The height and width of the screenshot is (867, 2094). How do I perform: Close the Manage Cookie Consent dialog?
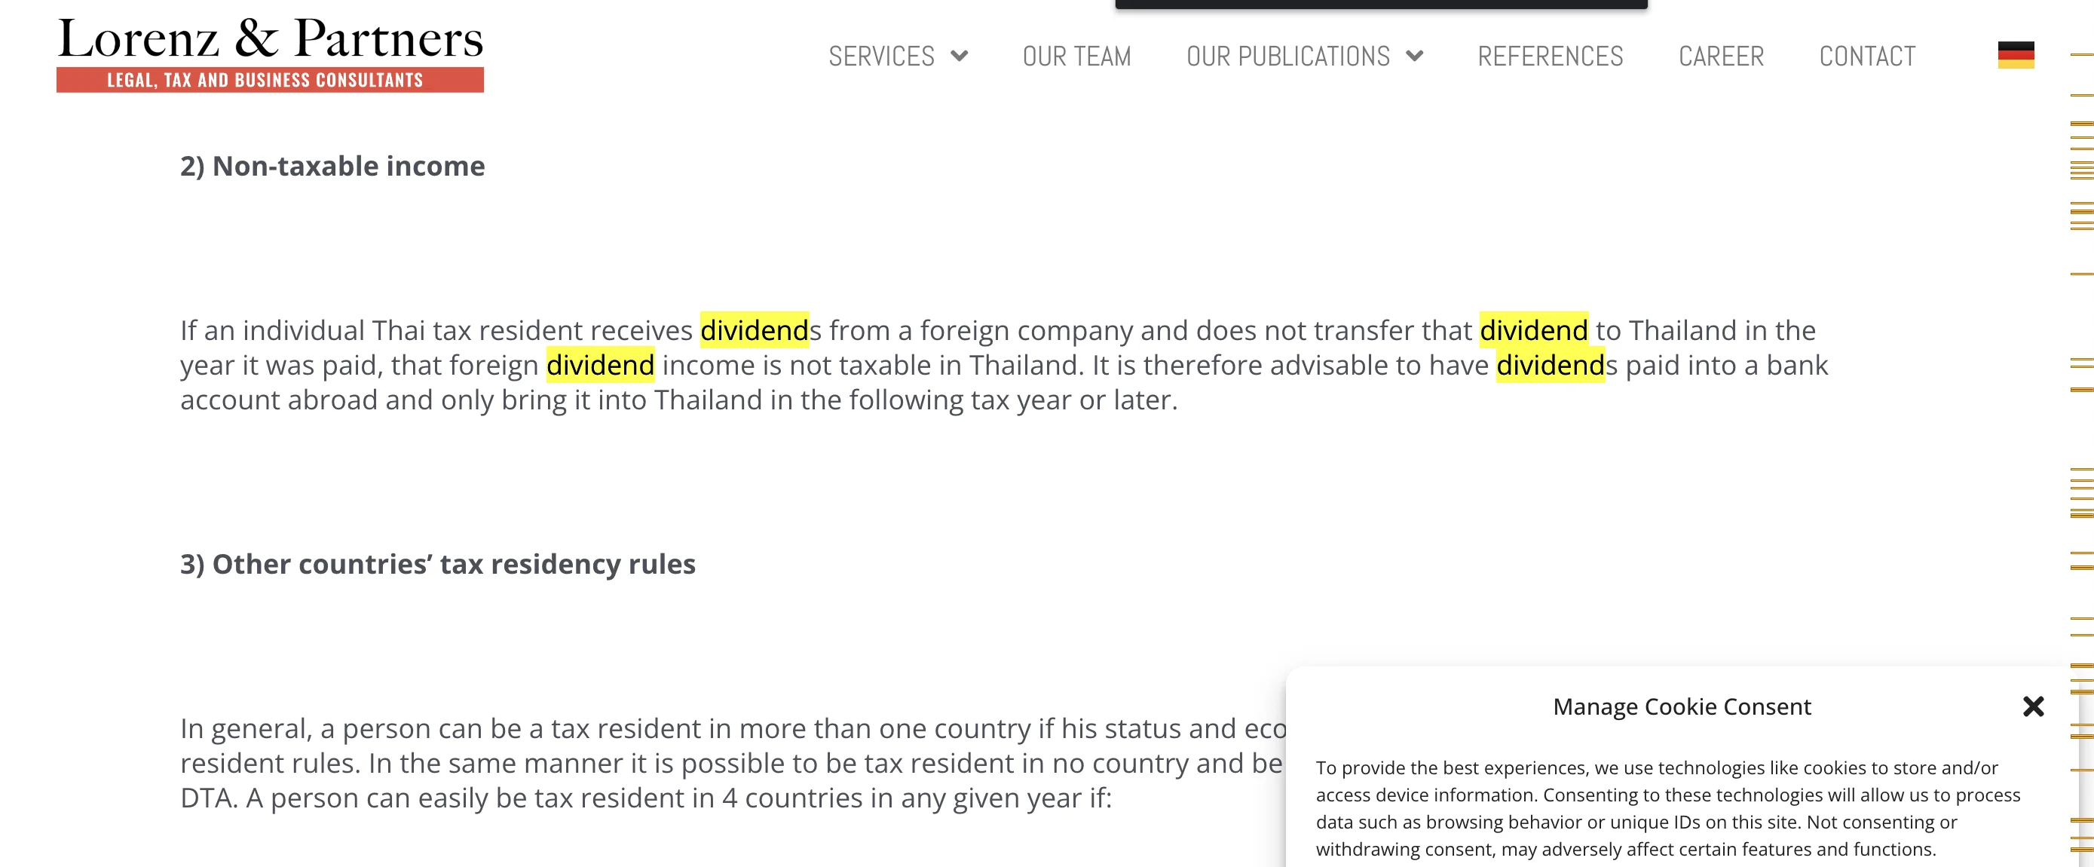2032,706
